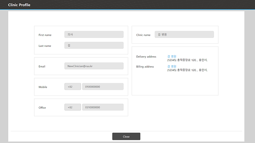Viewport: 255px width, 143px height.
Task: Click the Last name label
Action: (x=45, y=46)
